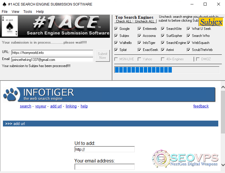Click the Your email address field
The height and width of the screenshot is (173, 225).
105,167
